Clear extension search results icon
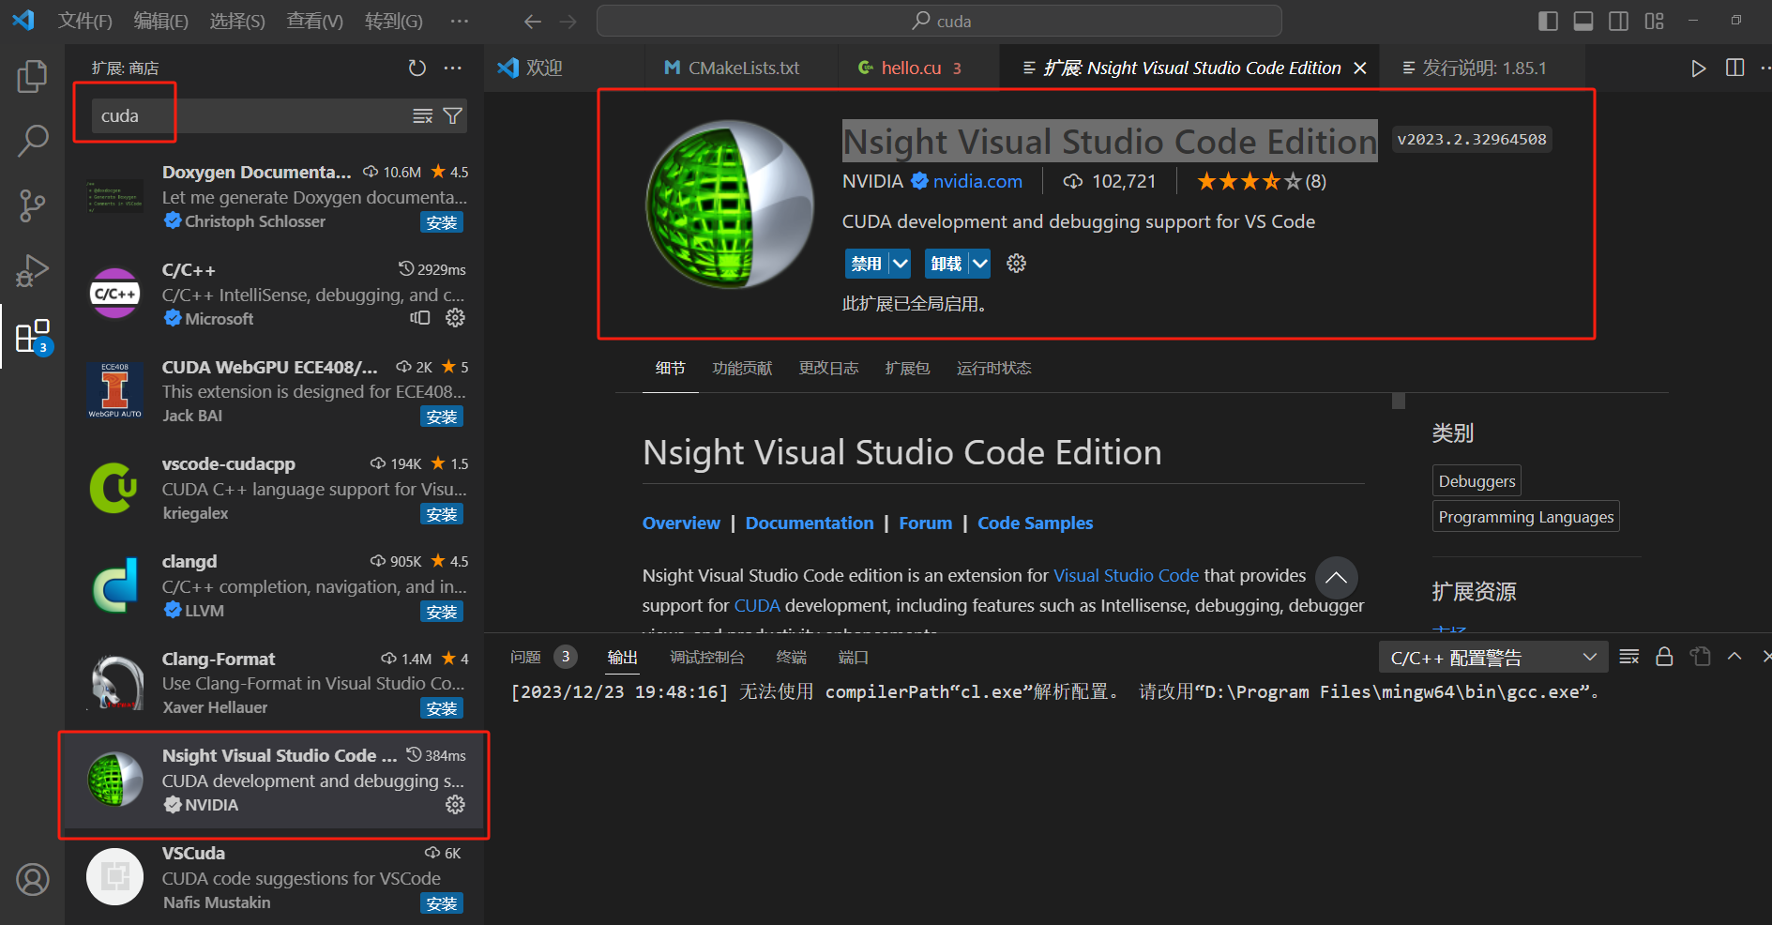Viewport: 1772px width, 925px height. (423, 115)
